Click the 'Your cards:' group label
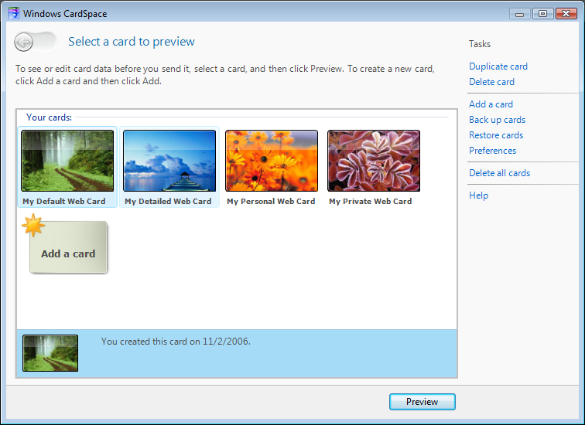The image size is (585, 425). [49, 117]
